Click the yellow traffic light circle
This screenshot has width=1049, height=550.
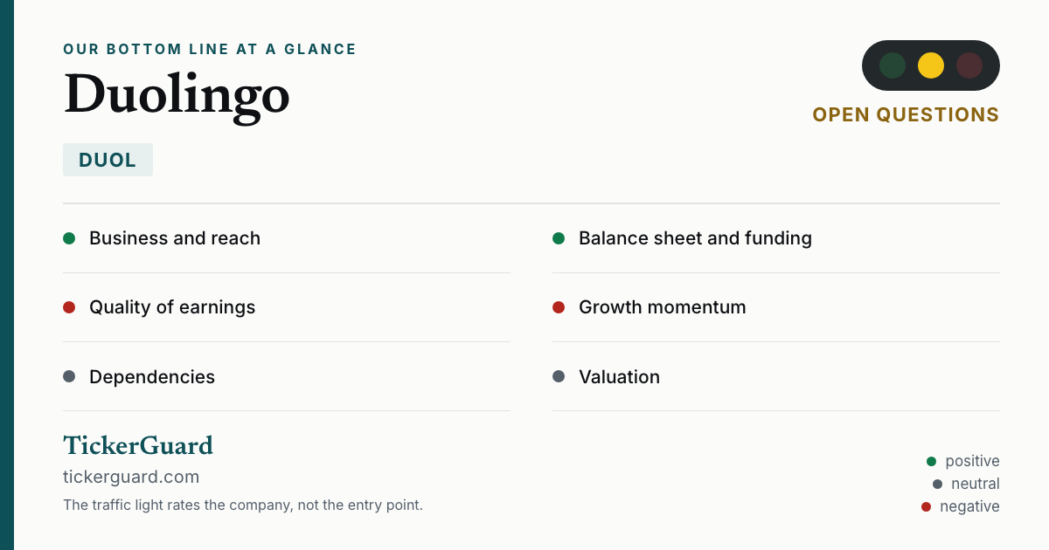pos(931,65)
